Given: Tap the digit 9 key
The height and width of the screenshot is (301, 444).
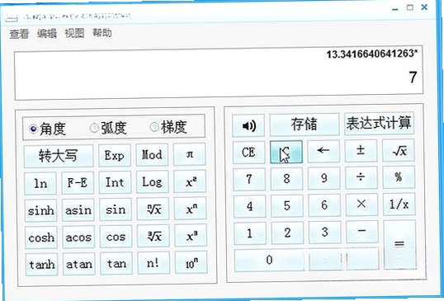Looking at the screenshot, I should point(324,178).
